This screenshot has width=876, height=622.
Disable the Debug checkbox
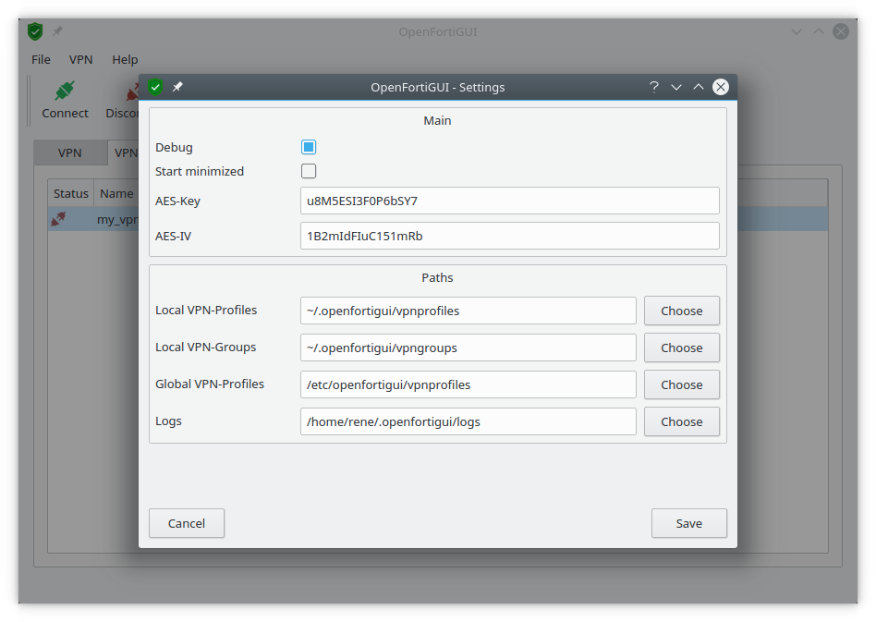coord(309,147)
